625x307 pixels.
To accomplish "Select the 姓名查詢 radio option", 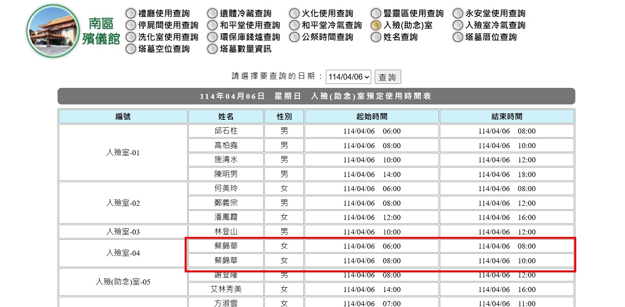I will (376, 37).
